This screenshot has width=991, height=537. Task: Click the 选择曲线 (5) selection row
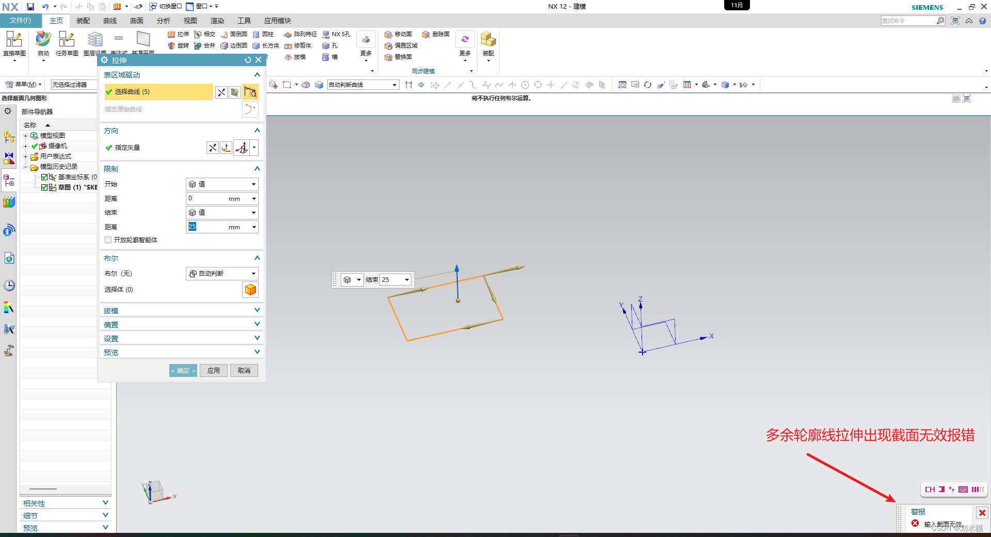pyautogui.click(x=159, y=92)
